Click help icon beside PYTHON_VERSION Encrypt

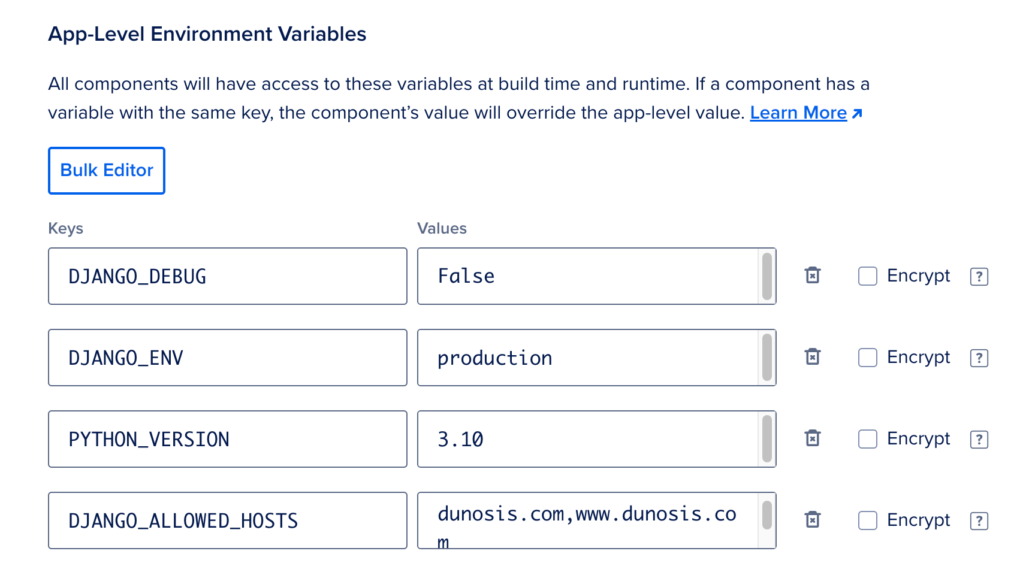(979, 440)
